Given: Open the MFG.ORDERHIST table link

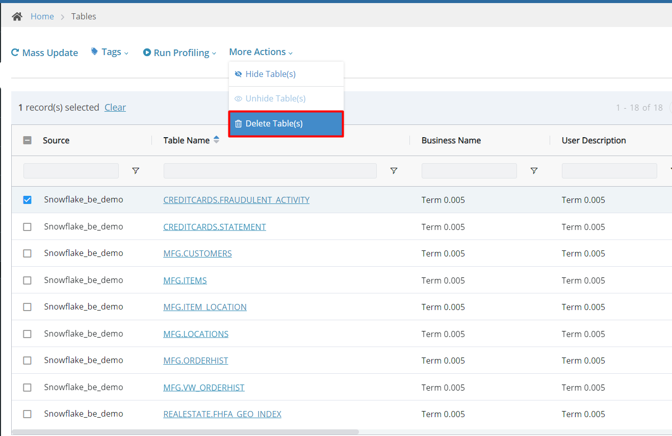Looking at the screenshot, I should tap(196, 361).
